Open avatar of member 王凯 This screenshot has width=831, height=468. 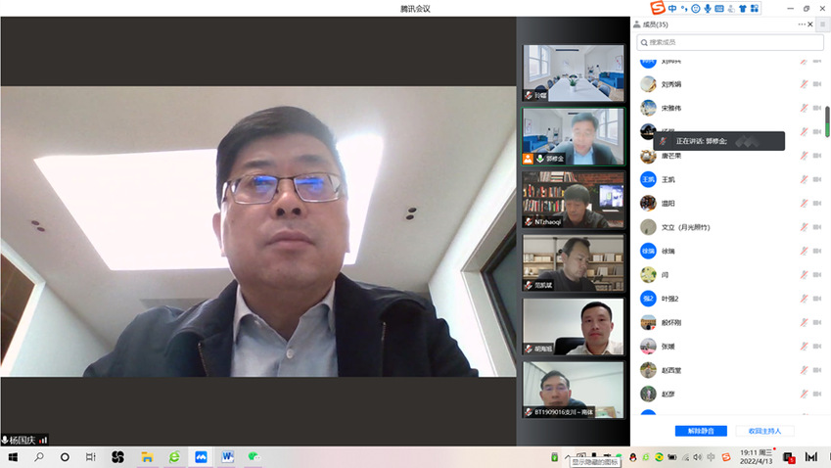point(648,179)
